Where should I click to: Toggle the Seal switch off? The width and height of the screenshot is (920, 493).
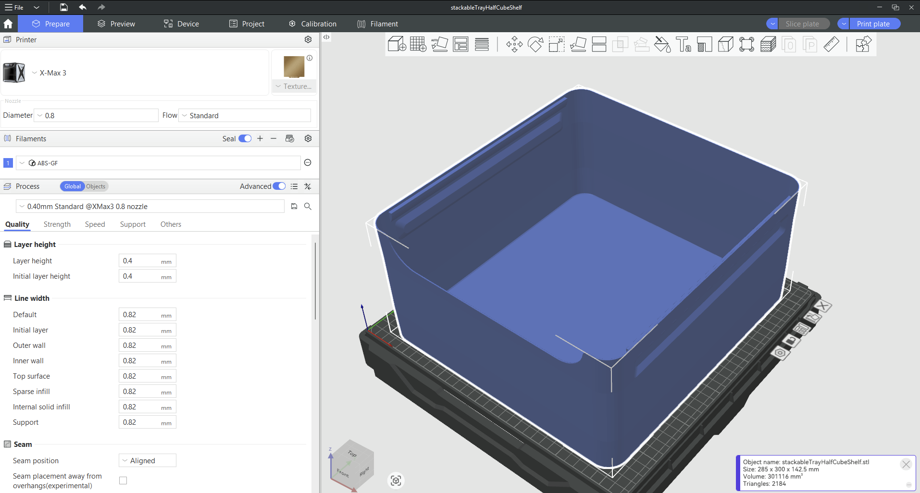245,138
